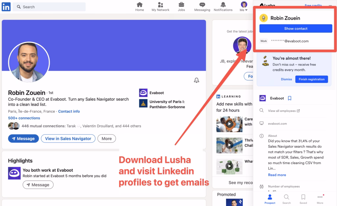View 500+ connections link
337x206 pixels.
24,118
